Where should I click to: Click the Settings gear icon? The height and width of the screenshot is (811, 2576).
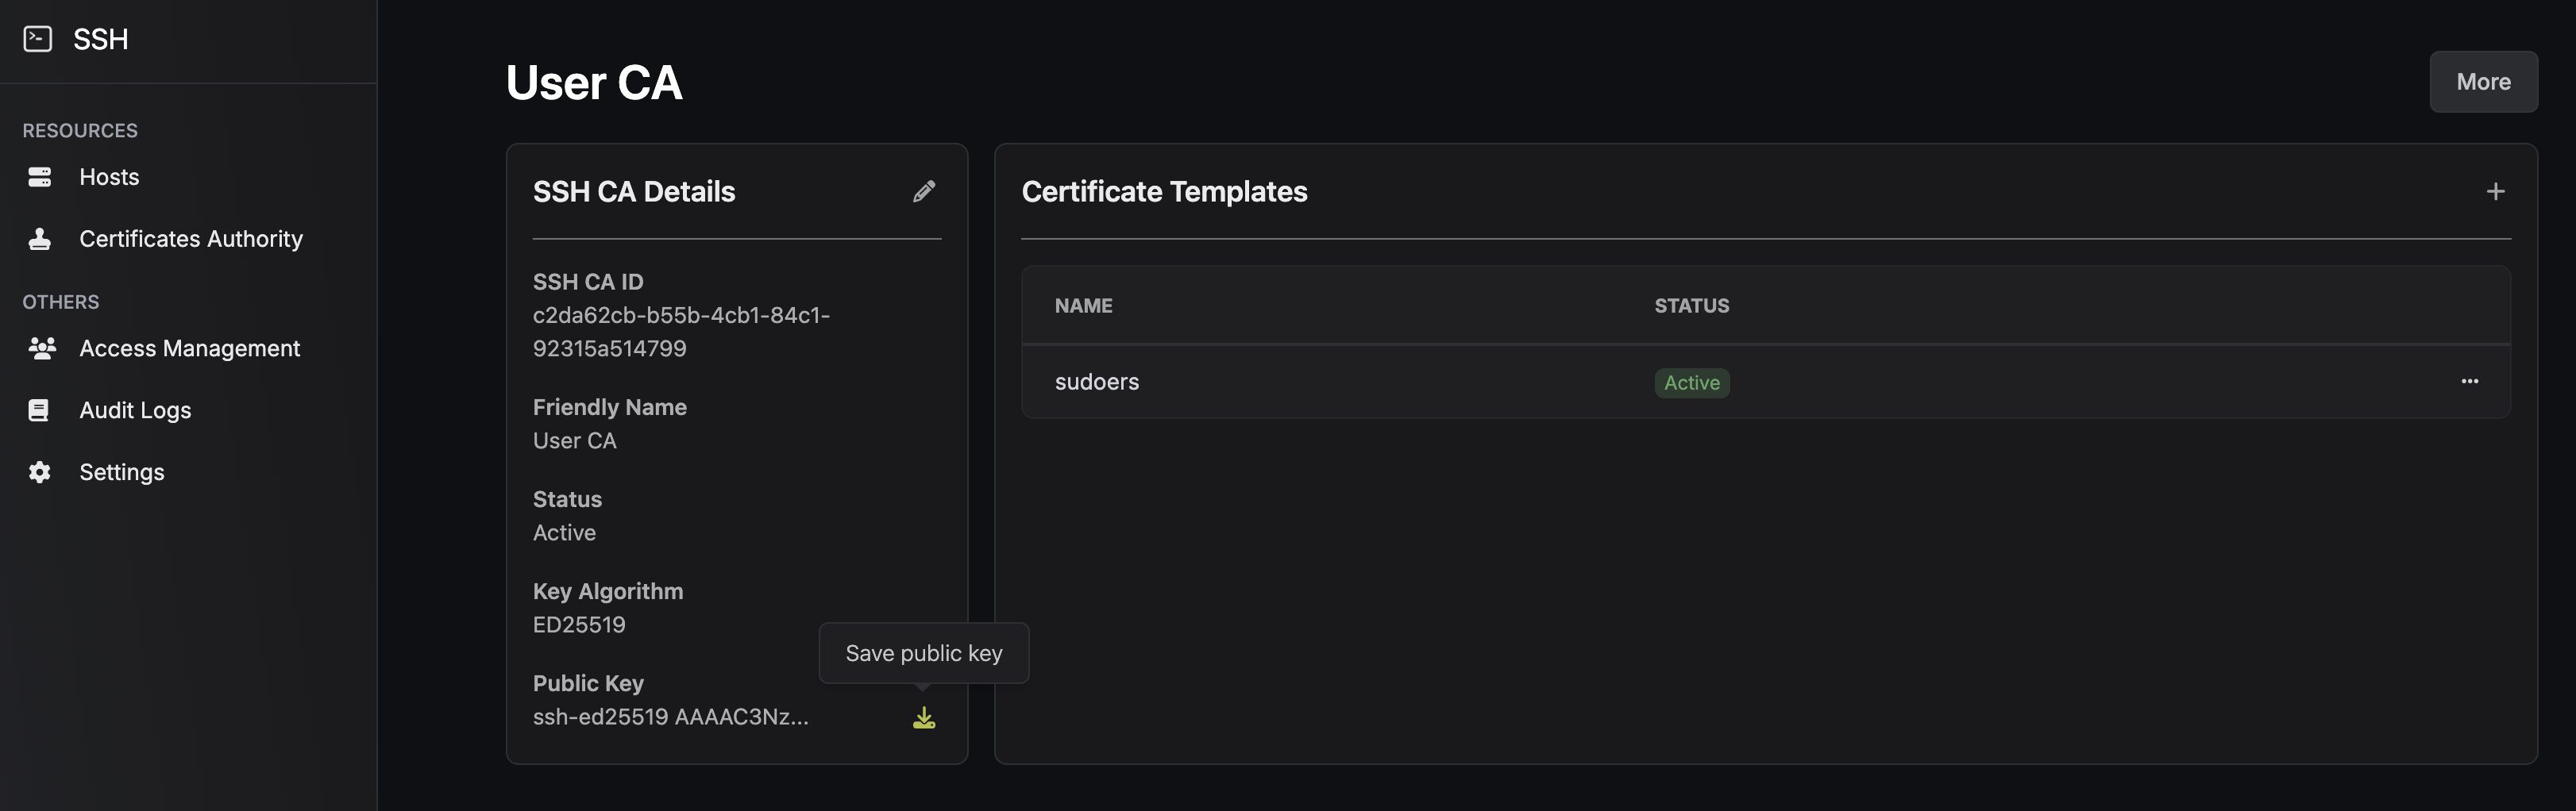[x=40, y=472]
